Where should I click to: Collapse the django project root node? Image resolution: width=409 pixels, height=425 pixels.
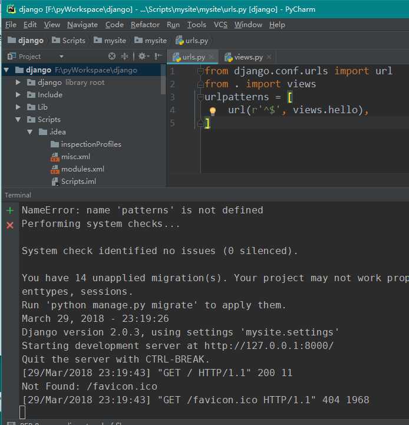pyautogui.click(x=6, y=70)
